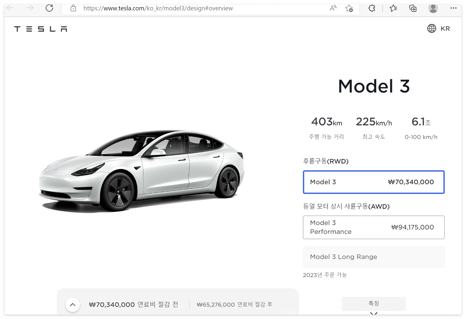Click the browser profile avatar
The height and width of the screenshot is (319, 466).
433,8
